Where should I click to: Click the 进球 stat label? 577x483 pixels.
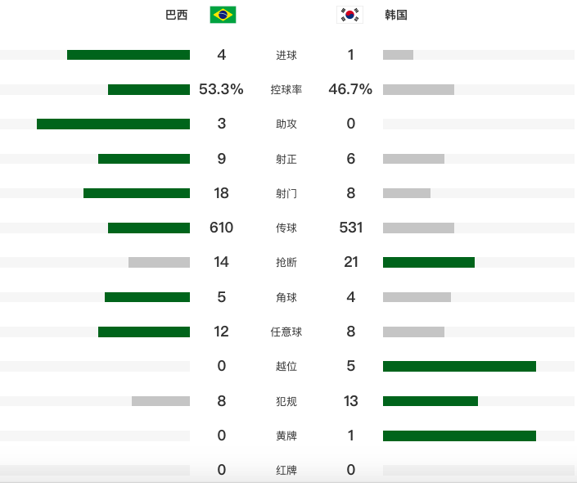286,55
